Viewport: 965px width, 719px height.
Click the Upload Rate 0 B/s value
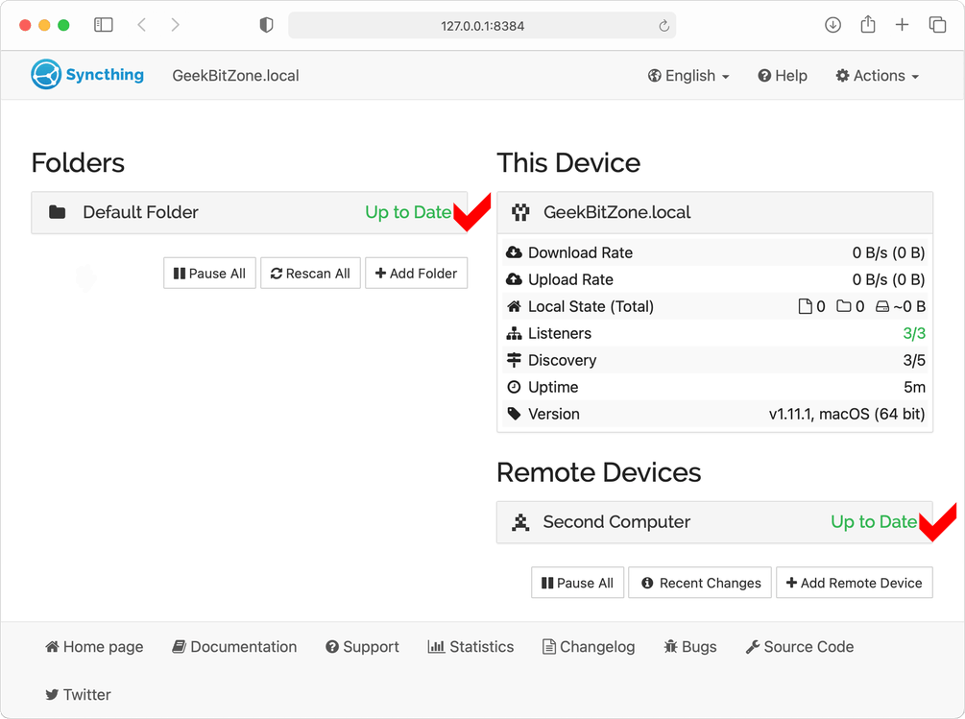coord(888,280)
